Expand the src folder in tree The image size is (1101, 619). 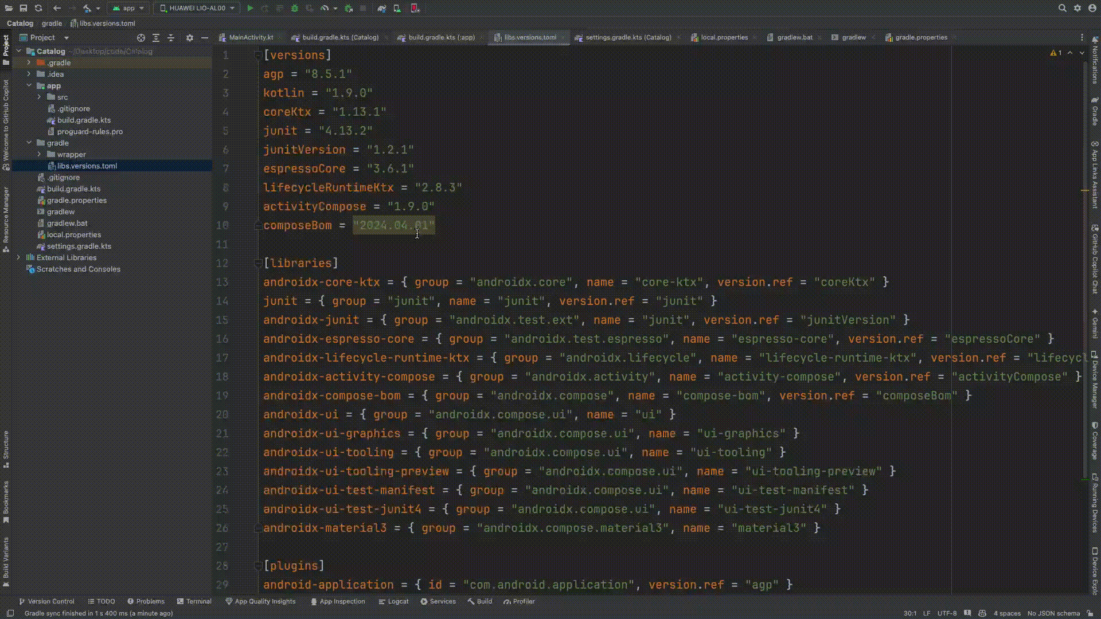(39, 97)
